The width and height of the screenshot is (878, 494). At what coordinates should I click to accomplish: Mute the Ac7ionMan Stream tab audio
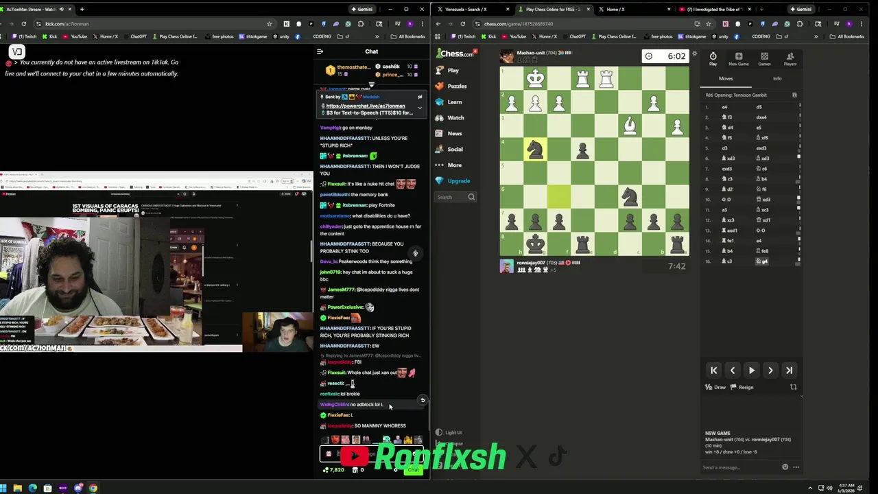(62, 9)
